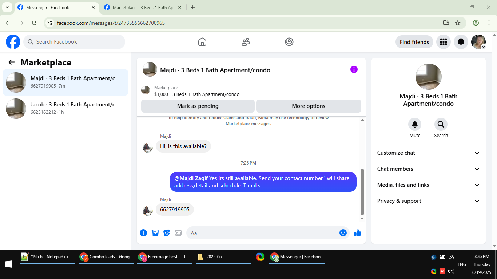
Task: Click the scrollbar down arrow in chat
Action: [362, 218]
